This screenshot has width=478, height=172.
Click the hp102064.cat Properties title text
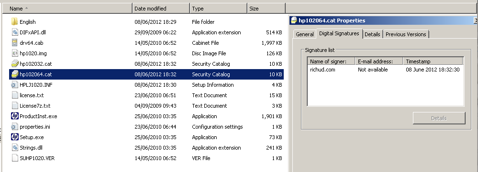[x=332, y=20]
